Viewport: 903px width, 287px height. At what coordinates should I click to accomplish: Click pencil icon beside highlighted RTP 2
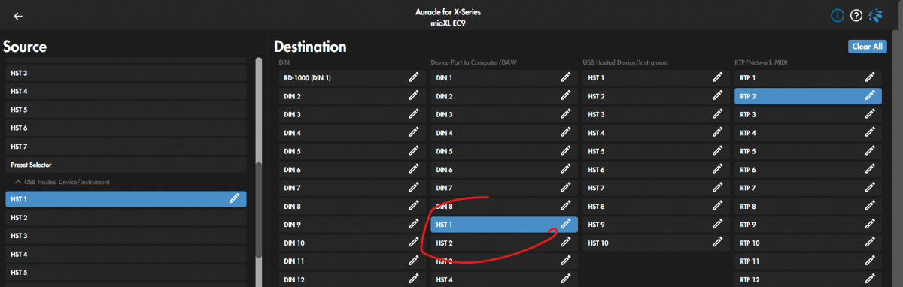870,96
